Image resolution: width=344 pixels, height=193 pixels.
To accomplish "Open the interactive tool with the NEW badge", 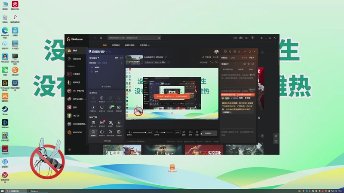I will click(x=110, y=109).
